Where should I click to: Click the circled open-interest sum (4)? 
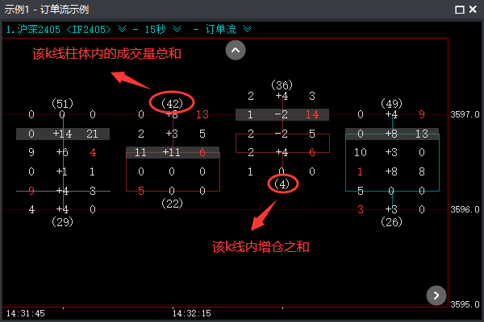(x=281, y=184)
